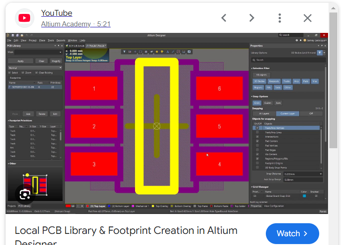Go to the previous image result
341x245 pixels.
tap(224, 18)
